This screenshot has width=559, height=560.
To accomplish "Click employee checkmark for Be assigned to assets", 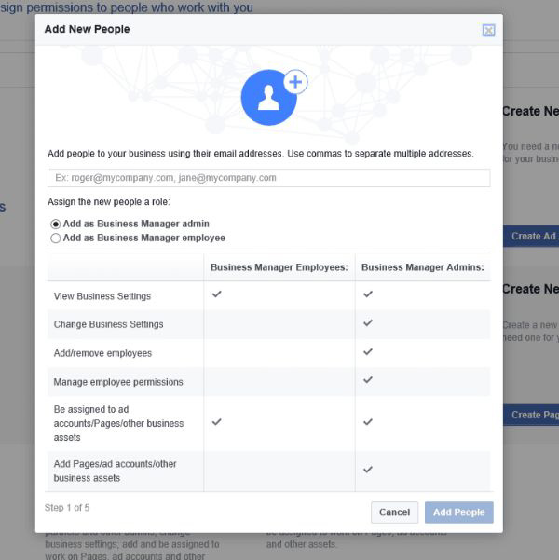I will coord(217,422).
